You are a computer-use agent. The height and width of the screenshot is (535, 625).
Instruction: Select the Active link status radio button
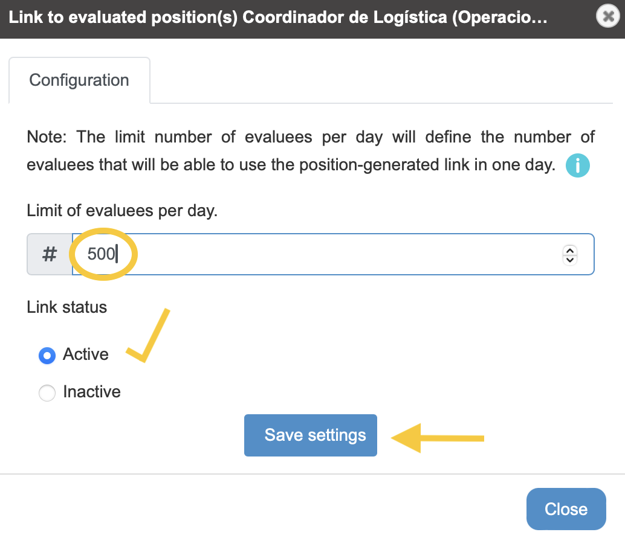tap(47, 356)
